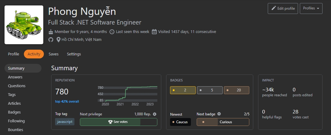Select the Activity tab
This screenshot has width=331, height=135.
[x=34, y=54]
